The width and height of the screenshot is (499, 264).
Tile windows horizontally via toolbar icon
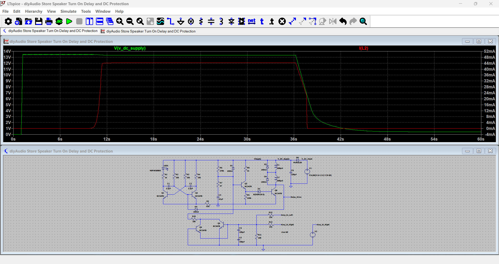pos(100,21)
